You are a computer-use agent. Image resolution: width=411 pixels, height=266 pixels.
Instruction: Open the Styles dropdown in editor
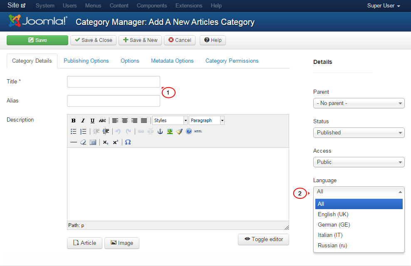point(170,120)
